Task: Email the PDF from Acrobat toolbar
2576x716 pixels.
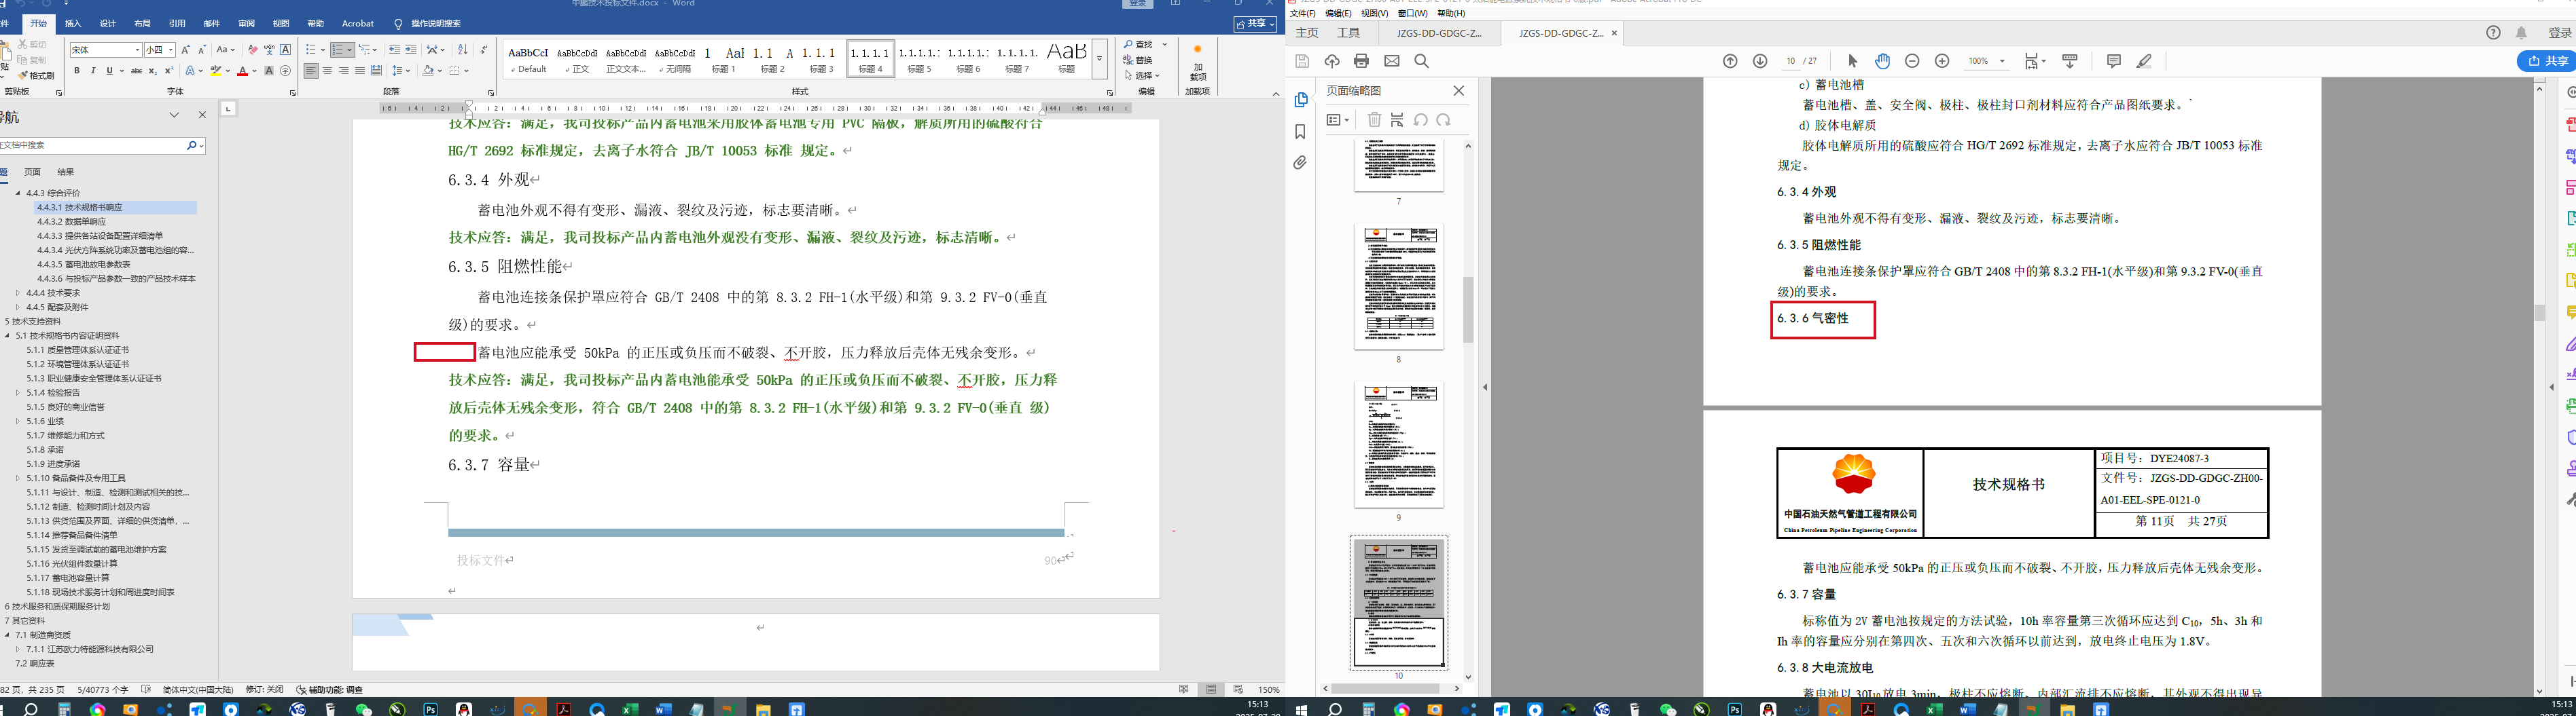Action: [1391, 61]
